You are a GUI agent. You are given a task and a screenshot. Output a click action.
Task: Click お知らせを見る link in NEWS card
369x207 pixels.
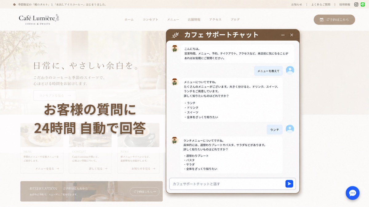coord(143,168)
